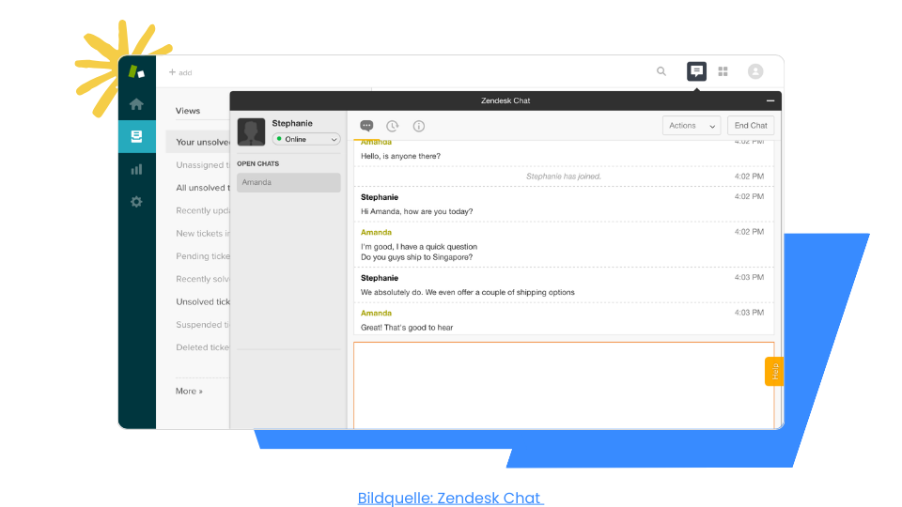902x507 pixels.
Task: Click the Stephanie name in the agent panel
Action: (292, 123)
